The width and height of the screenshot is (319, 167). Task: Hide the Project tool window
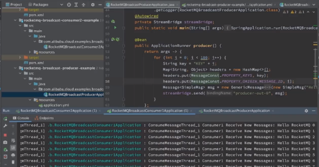click(x=100, y=4)
